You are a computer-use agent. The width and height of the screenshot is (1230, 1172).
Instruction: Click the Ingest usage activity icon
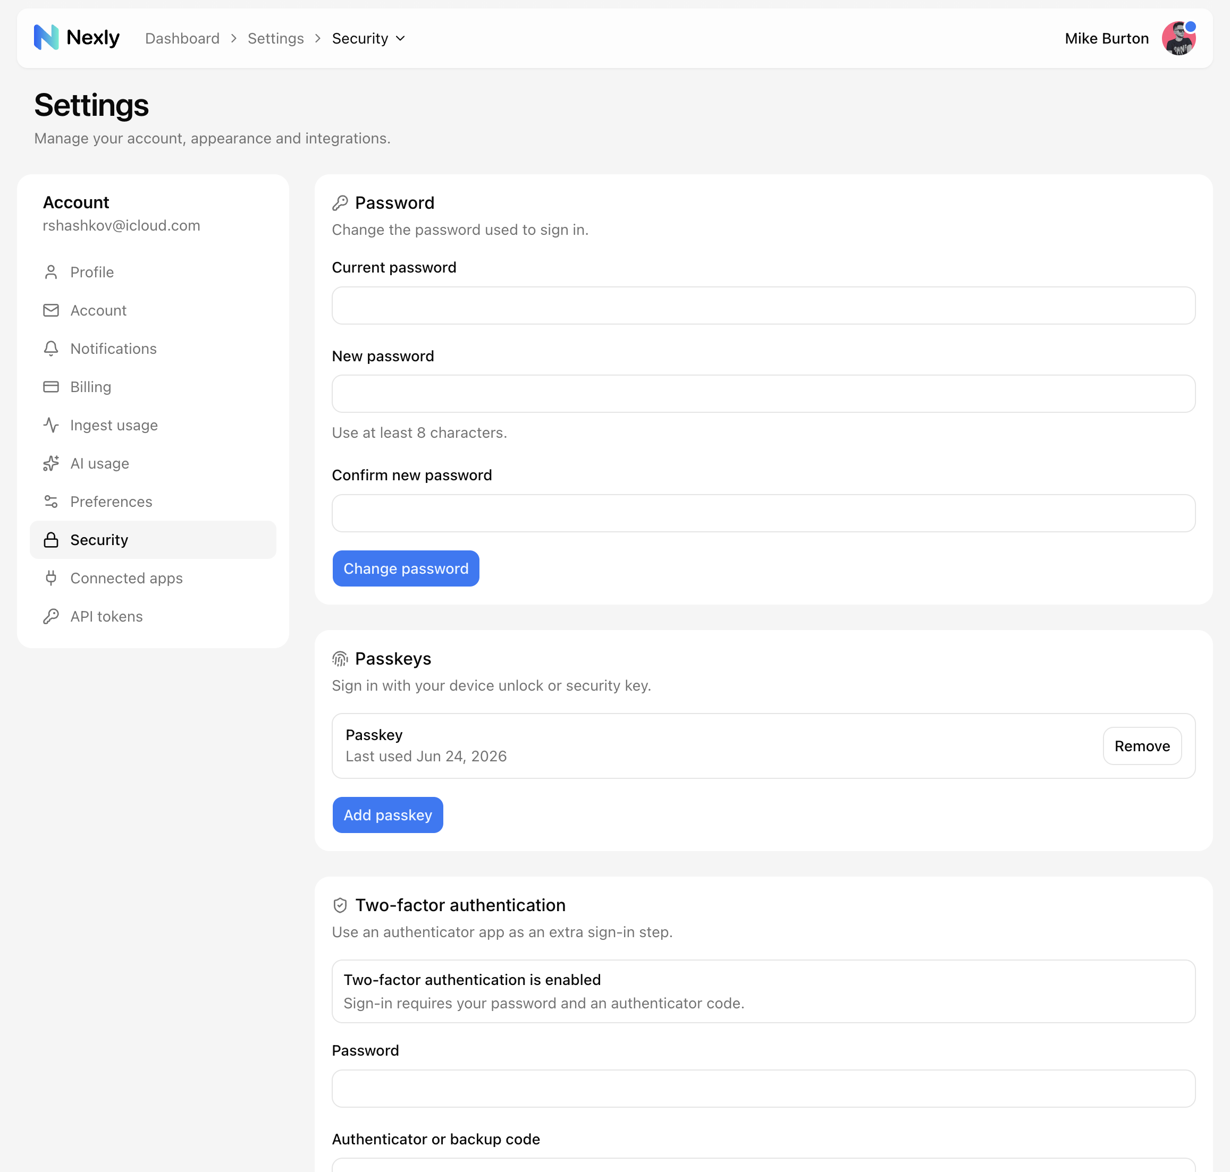[51, 426]
